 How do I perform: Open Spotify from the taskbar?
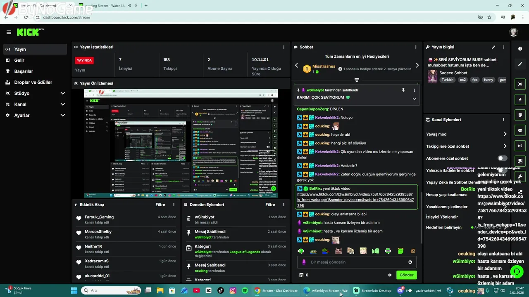tap(245, 290)
